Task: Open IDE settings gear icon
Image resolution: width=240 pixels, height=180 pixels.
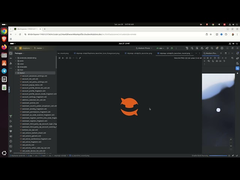Action: tap(217, 48)
